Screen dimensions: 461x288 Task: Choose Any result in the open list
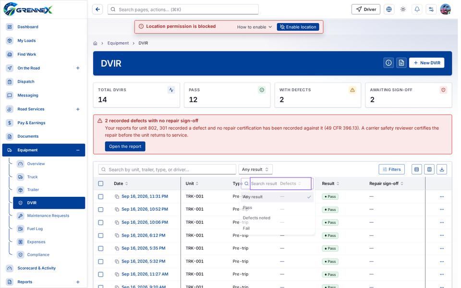coord(277,197)
